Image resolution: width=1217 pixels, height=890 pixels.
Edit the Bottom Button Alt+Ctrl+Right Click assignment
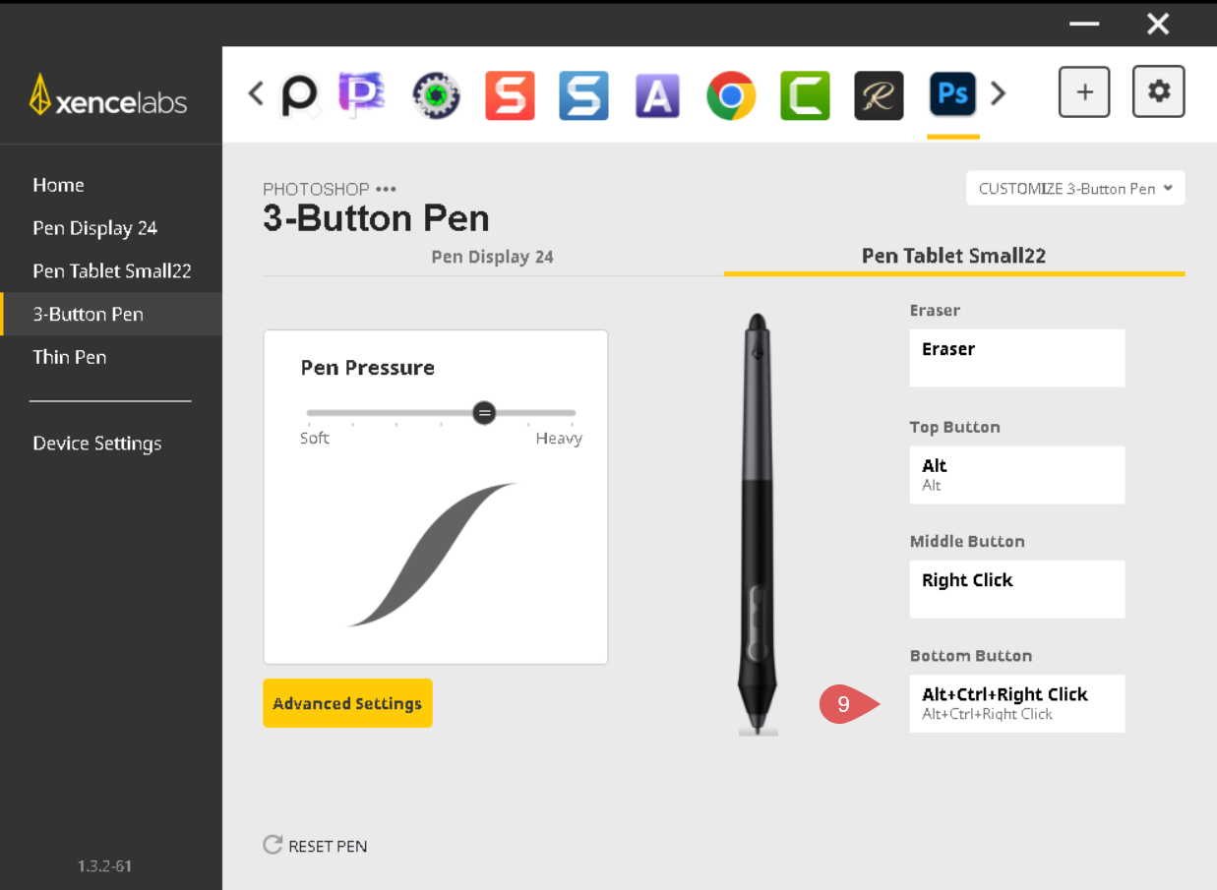pos(1017,703)
